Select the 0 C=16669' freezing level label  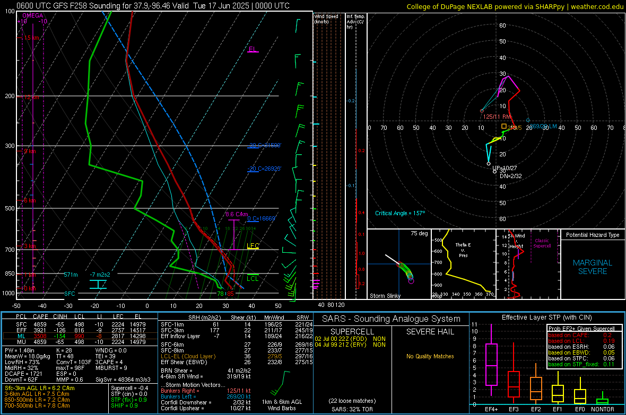[x=262, y=218]
